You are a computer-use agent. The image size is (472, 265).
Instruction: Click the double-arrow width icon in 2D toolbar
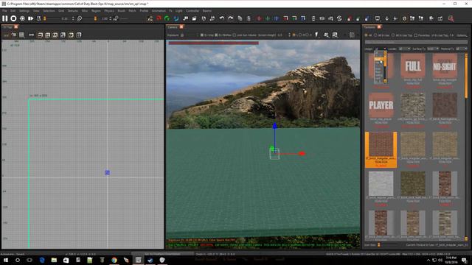click(x=31, y=35)
